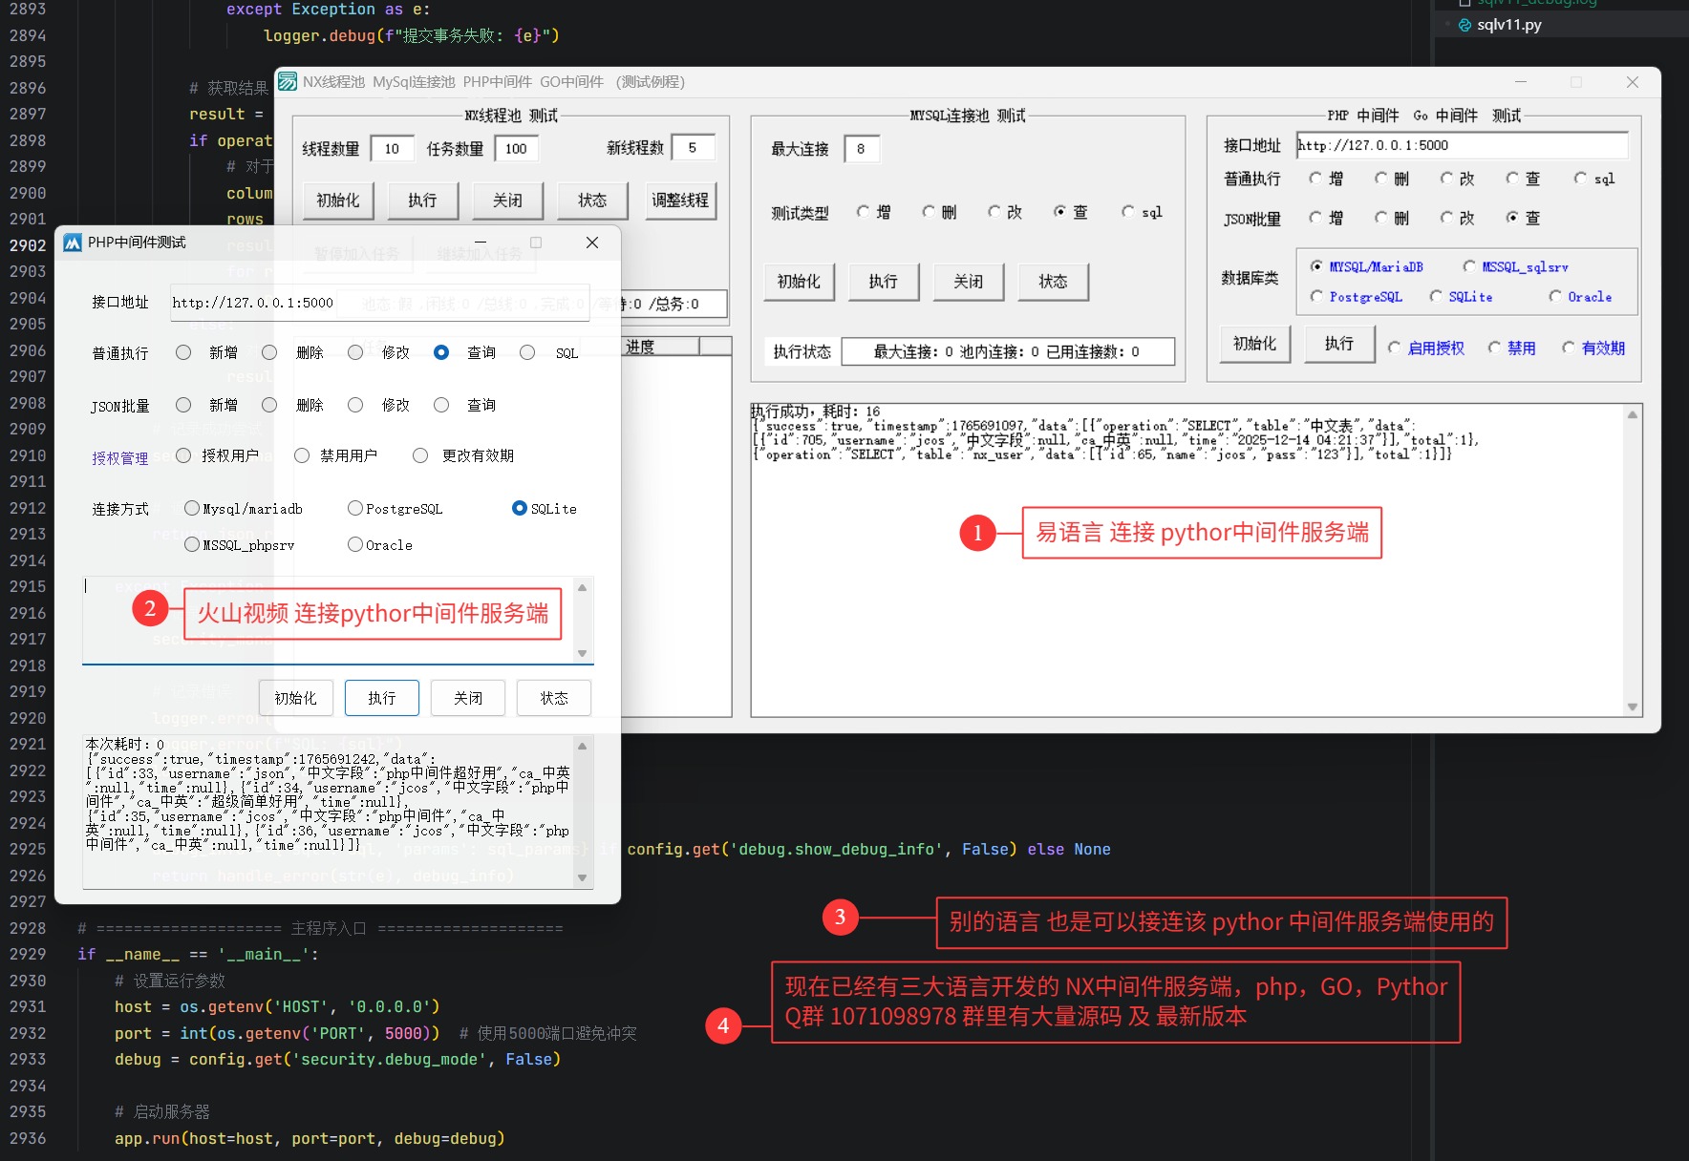
Task: Click the 调整线程 button
Action: click(680, 201)
